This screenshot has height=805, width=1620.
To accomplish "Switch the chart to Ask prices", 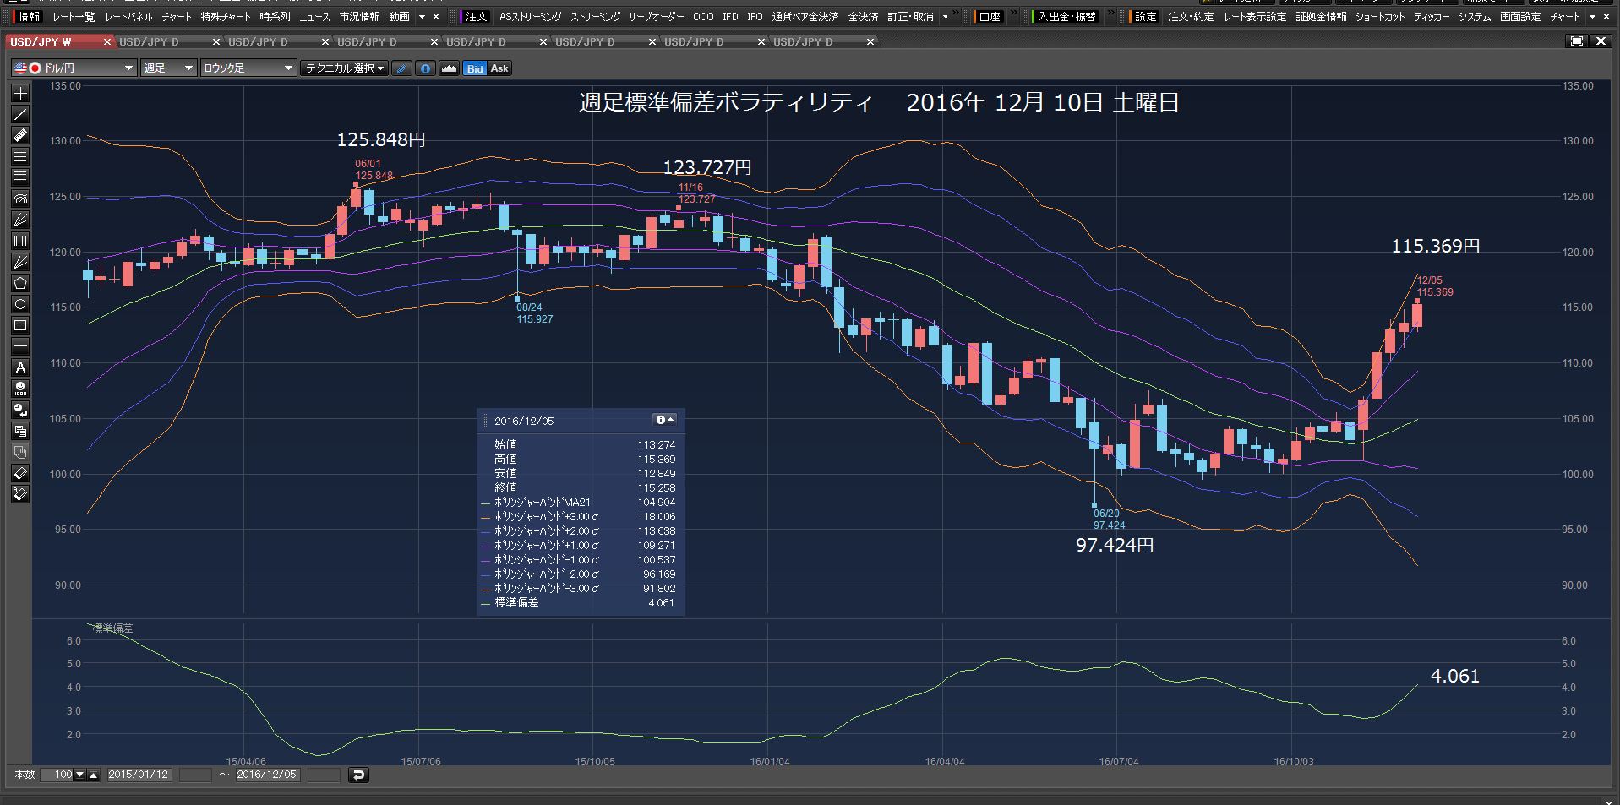I will click(499, 68).
